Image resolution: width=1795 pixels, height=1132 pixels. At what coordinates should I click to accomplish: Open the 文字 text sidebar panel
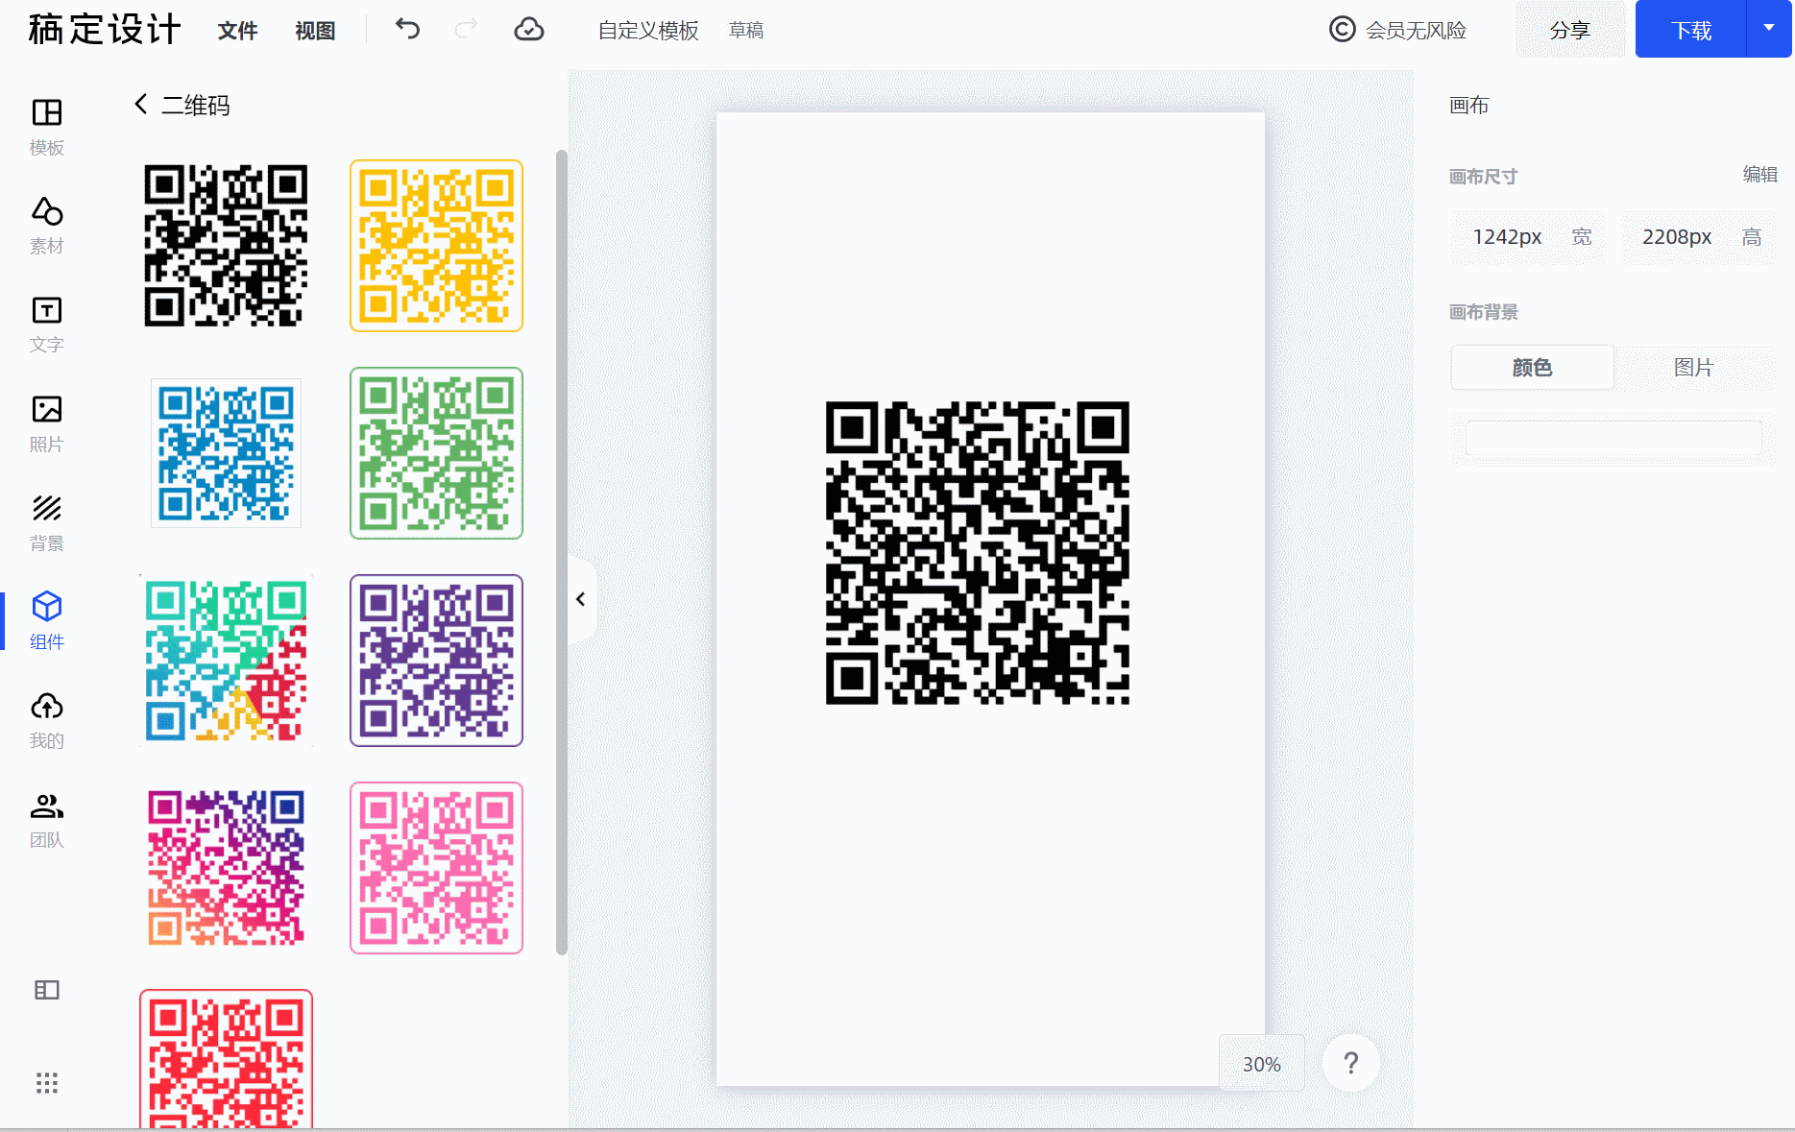click(46, 325)
